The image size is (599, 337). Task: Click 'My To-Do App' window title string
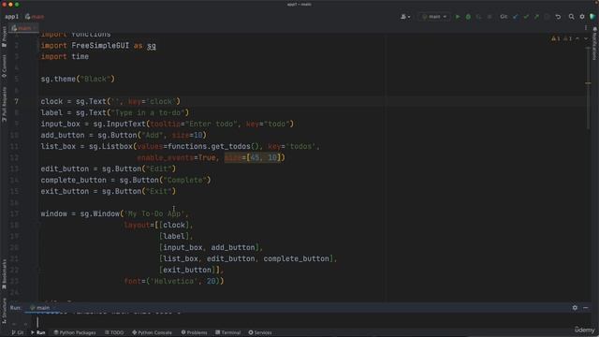pyautogui.click(x=154, y=214)
